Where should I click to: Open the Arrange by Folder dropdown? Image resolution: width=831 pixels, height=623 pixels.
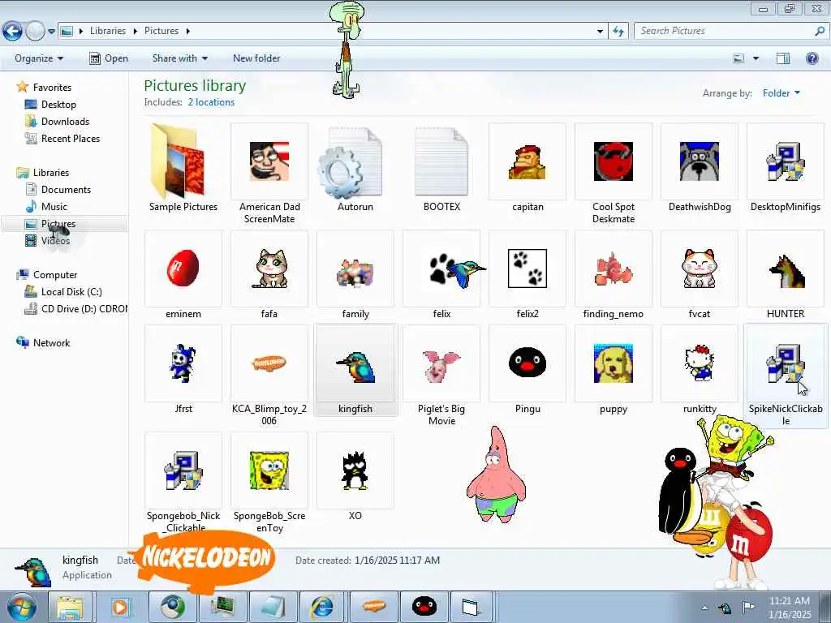(x=781, y=93)
